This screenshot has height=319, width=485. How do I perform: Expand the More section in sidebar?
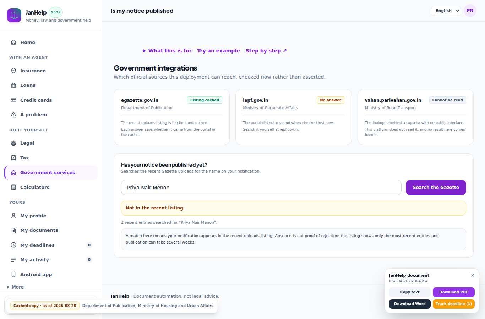point(15,287)
